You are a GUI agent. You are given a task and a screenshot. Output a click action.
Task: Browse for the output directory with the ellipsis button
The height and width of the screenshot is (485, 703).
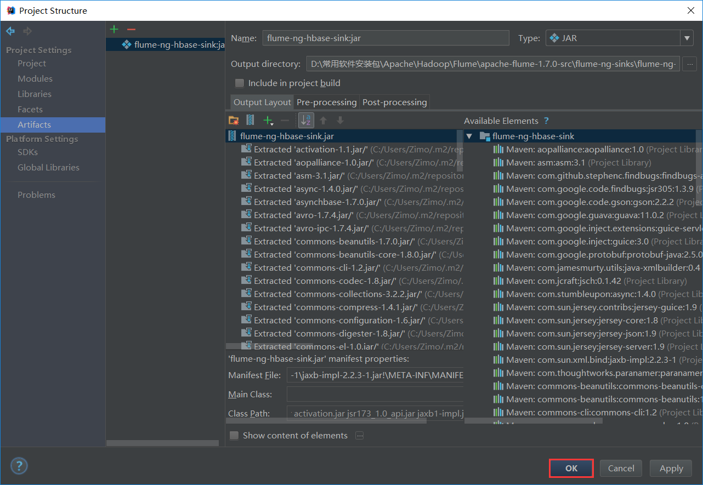pyautogui.click(x=690, y=64)
